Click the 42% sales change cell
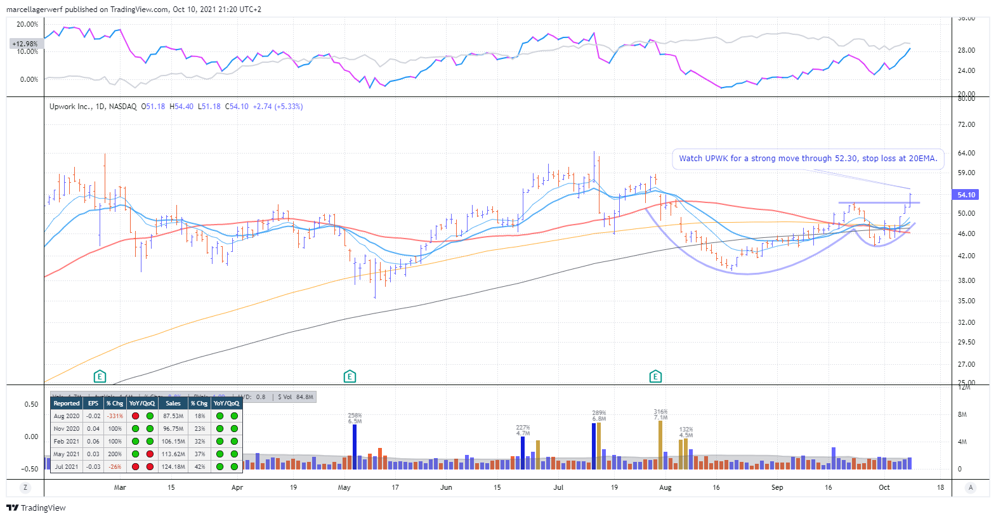Viewport: 996px width, 519px height. point(200,467)
